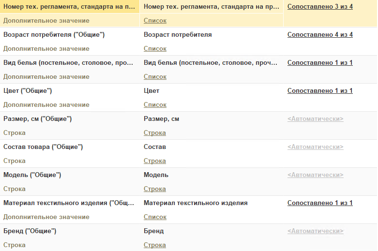This screenshot has height=251, width=378.
Task: Select the highlighted Номер тех. регламента first cell
Action: pyautogui.click(x=69, y=7)
